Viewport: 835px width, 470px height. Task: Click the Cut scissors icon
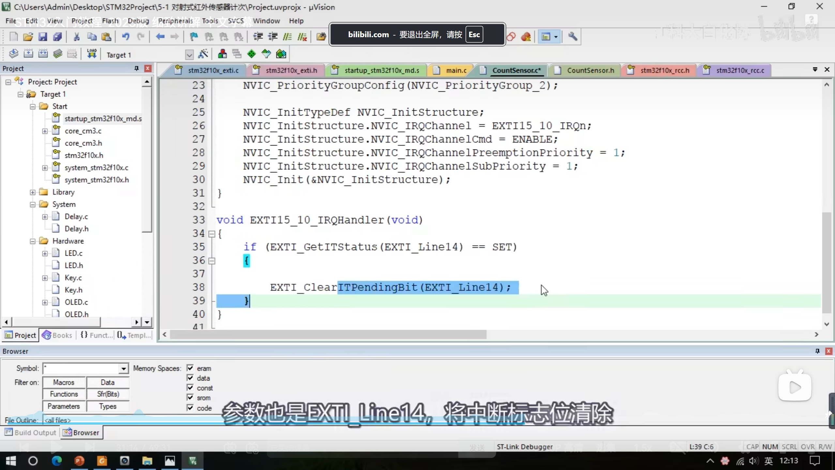tap(77, 37)
